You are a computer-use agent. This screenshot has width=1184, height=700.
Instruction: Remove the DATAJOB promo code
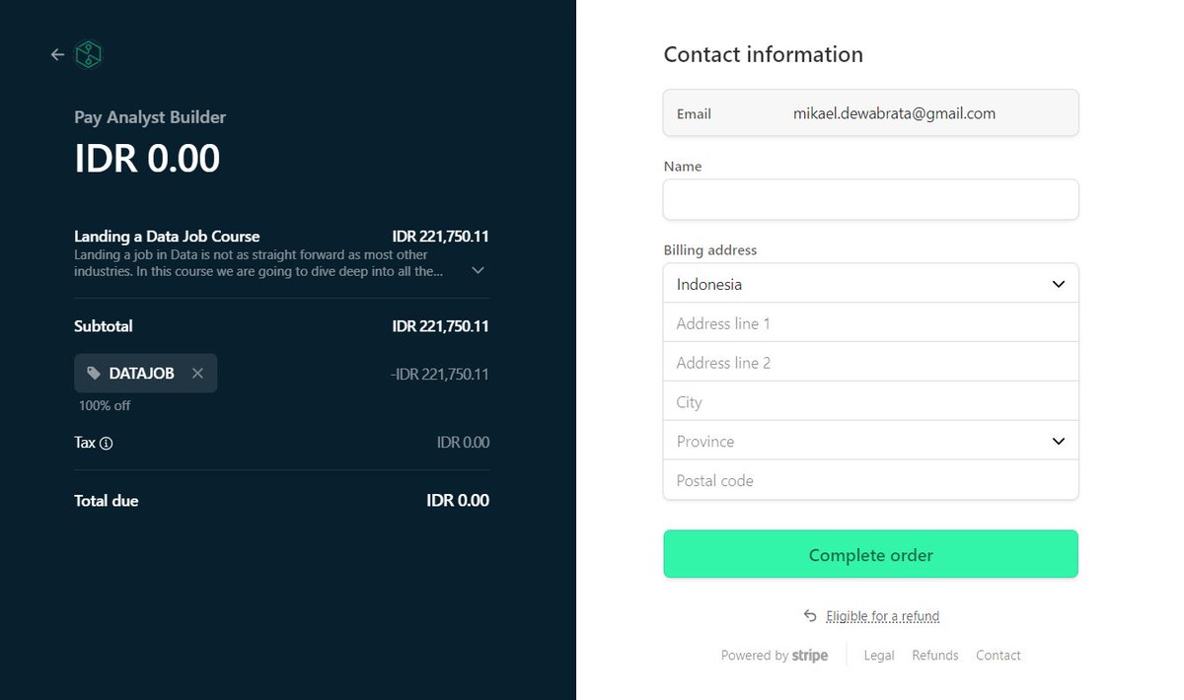197,374
